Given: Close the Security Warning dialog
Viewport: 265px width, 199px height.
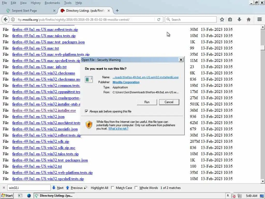Looking at the screenshot, I should (181, 60).
